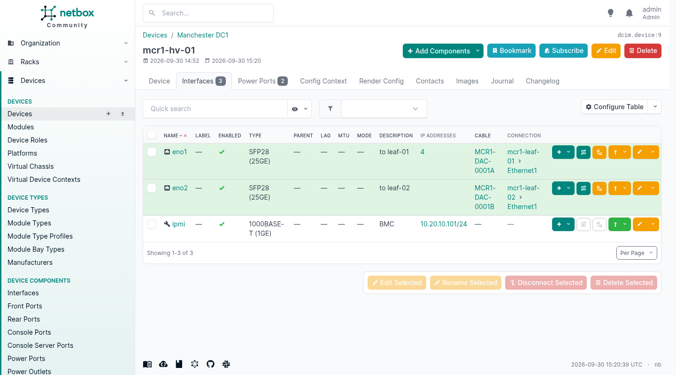Open the REST API cloud icon
The width and height of the screenshot is (676, 375).
(x=163, y=364)
